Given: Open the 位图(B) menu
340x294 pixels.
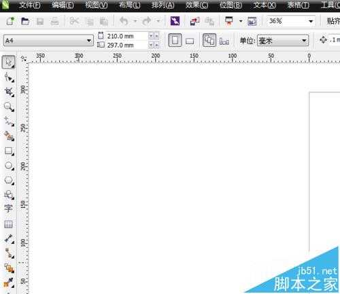Looking at the screenshot, I should tap(231, 5).
